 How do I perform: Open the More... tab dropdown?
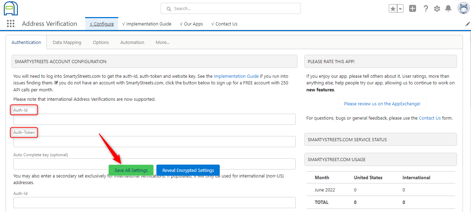(162, 42)
